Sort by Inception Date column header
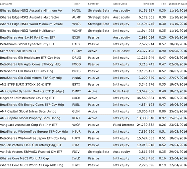This screenshot has width=187, height=169. pos(178,4)
